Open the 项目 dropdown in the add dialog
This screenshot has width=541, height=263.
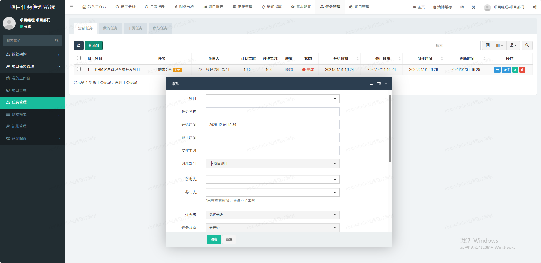coord(272,99)
